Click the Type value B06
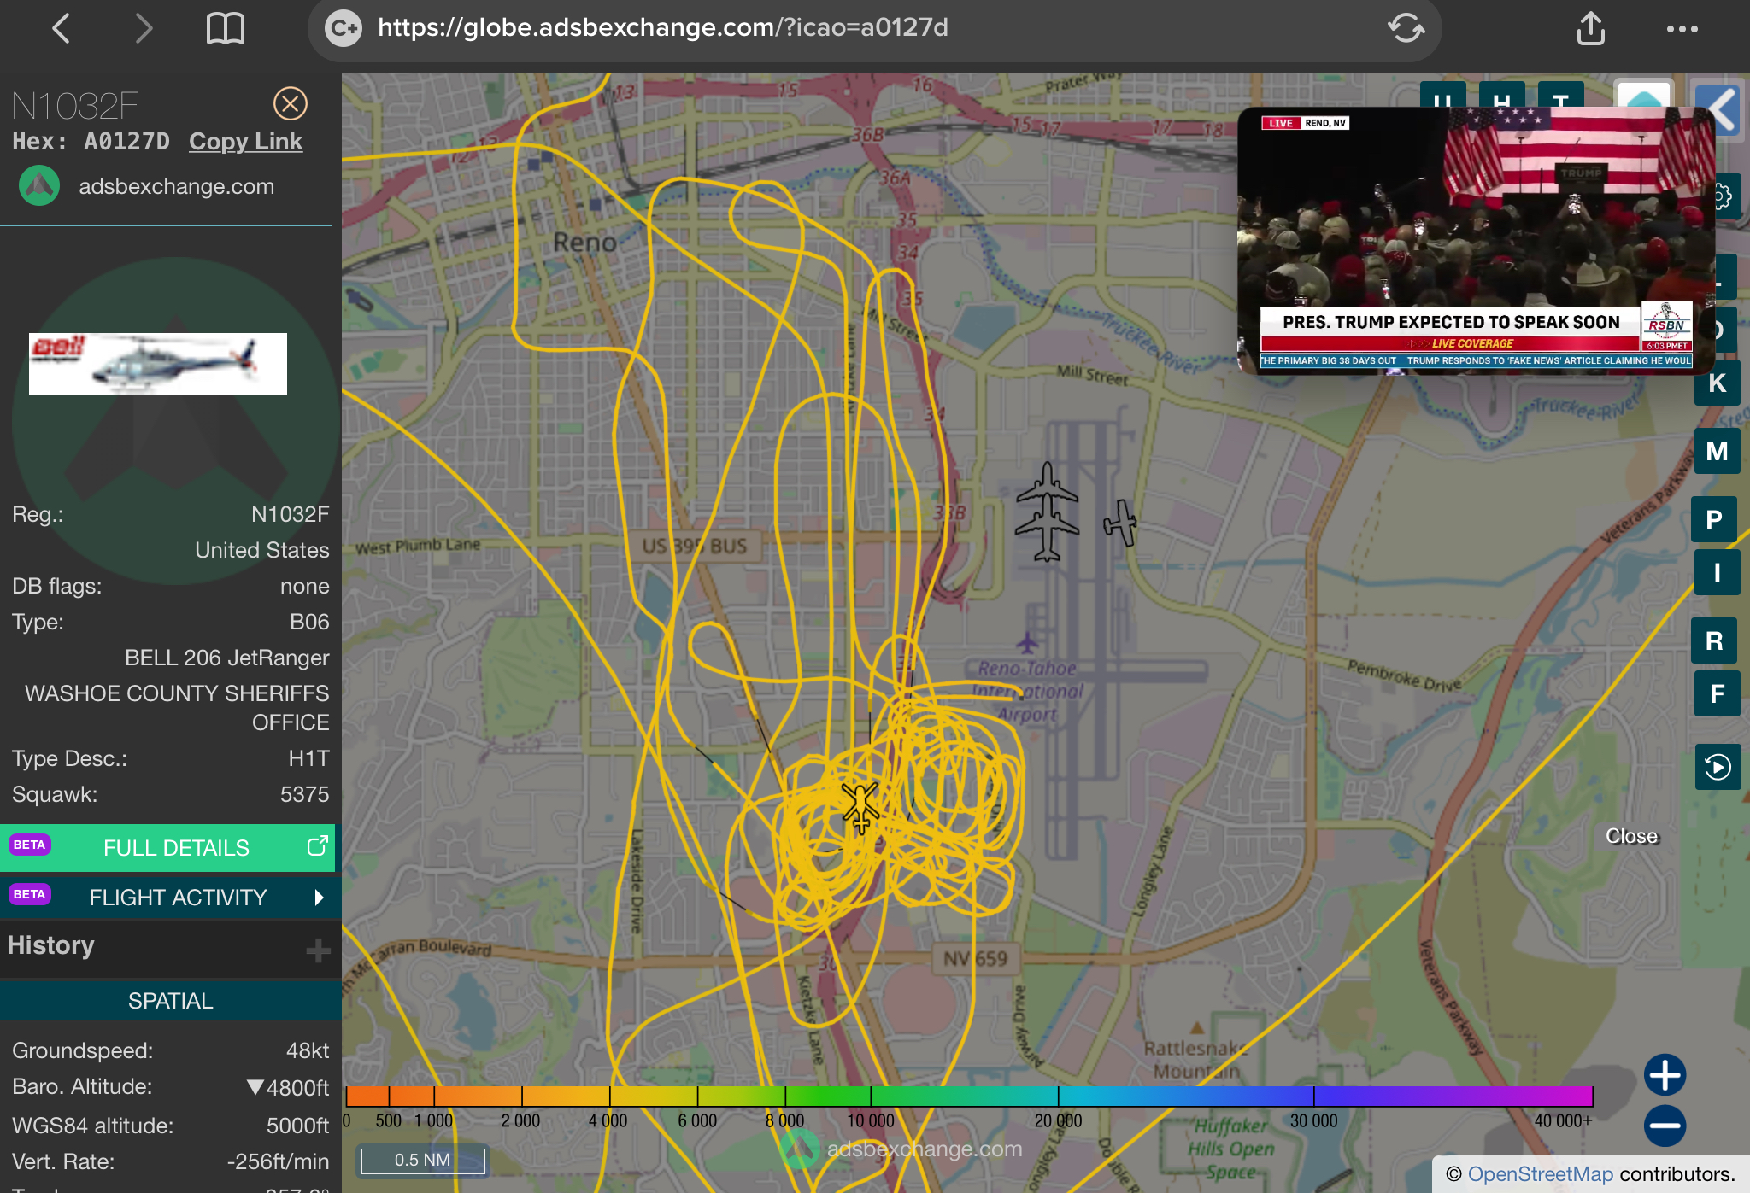This screenshot has width=1750, height=1193. click(x=309, y=622)
